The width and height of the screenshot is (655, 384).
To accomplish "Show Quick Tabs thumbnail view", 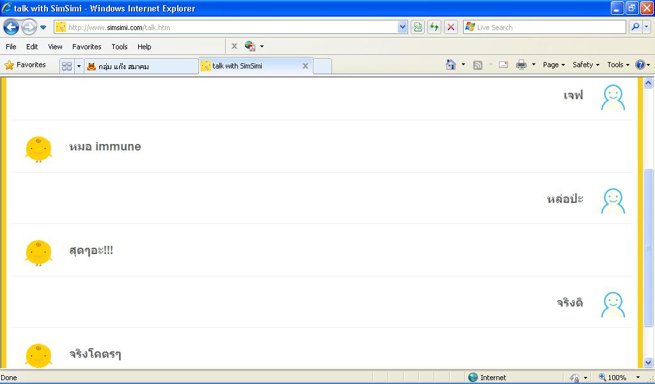I will pos(67,66).
